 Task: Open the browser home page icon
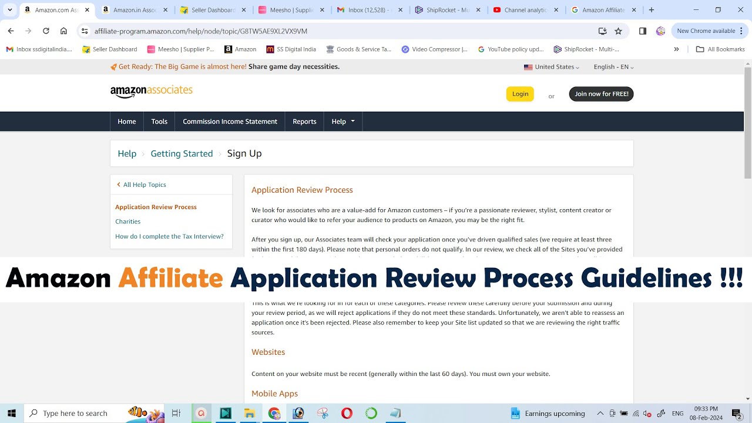[63, 31]
